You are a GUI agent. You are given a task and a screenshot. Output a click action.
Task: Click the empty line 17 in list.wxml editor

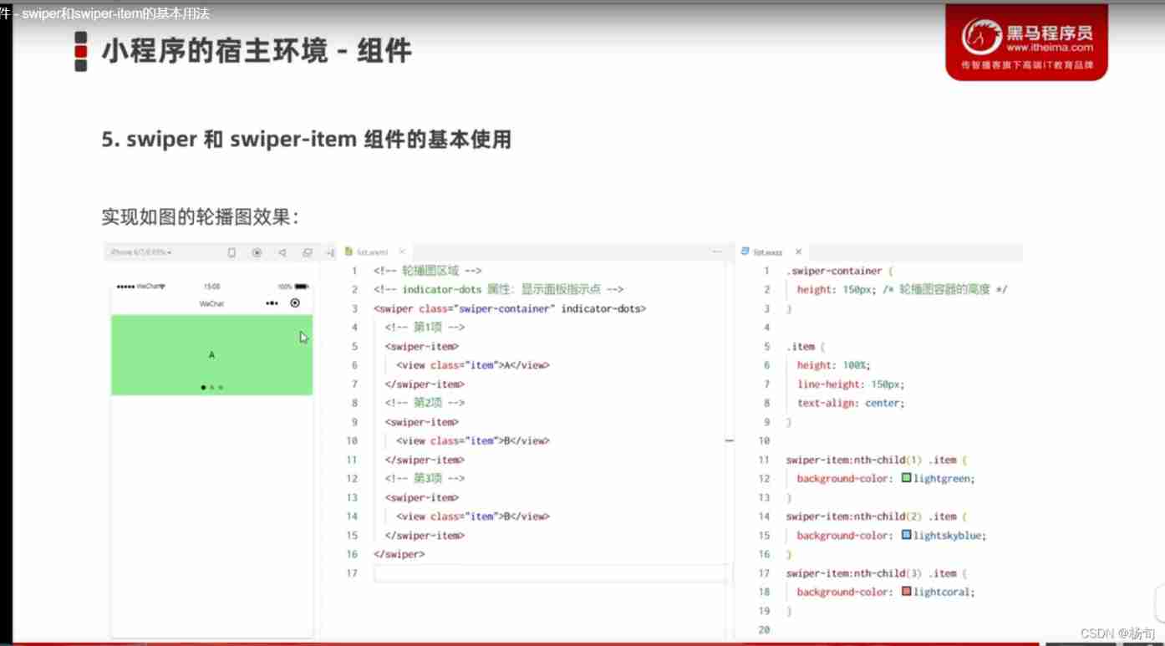(550, 573)
